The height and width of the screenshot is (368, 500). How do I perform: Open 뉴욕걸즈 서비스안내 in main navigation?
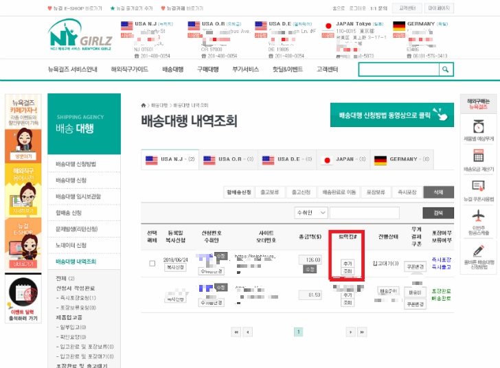pos(72,69)
